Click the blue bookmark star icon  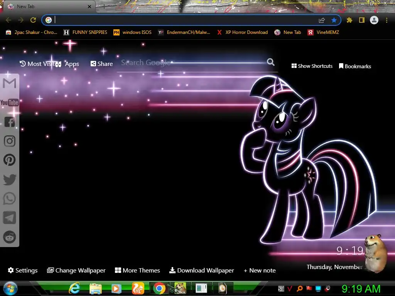click(x=334, y=20)
